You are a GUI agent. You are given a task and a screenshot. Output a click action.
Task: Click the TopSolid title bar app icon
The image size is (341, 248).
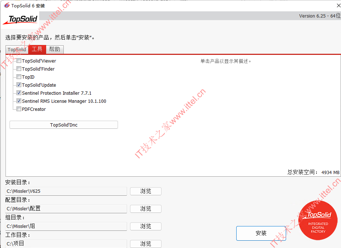(7, 5)
